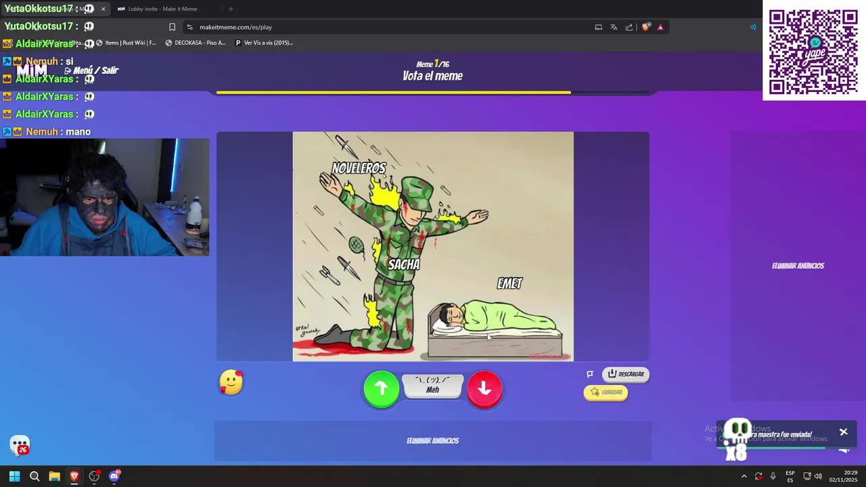The width and height of the screenshot is (866, 487).
Task: Save the meme with Guardar button
Action: click(606, 392)
